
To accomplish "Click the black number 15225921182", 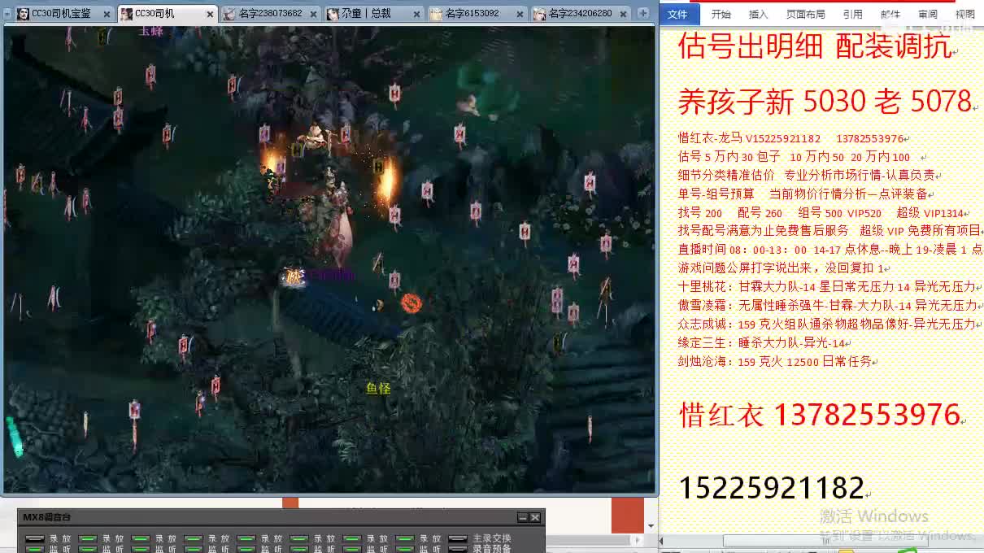I will (x=771, y=487).
